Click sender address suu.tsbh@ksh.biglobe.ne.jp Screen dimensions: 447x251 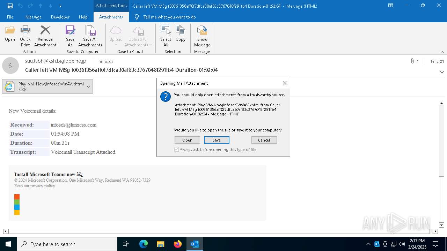click(x=56, y=61)
